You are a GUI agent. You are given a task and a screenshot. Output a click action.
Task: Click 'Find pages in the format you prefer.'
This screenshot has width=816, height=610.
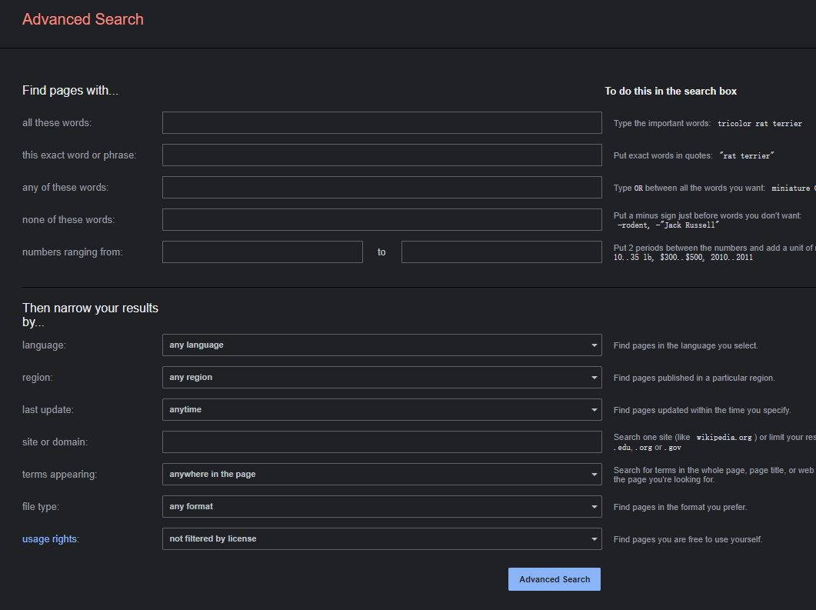click(680, 507)
